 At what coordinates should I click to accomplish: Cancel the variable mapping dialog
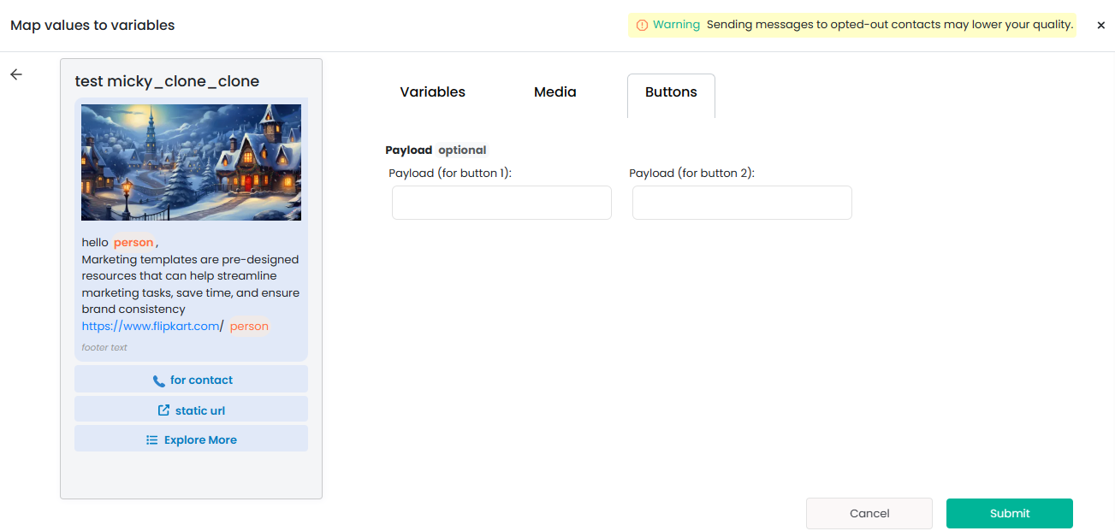(x=869, y=513)
